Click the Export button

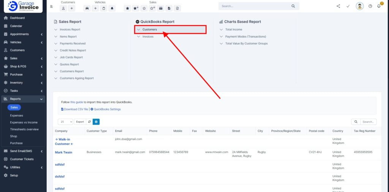coord(80,122)
